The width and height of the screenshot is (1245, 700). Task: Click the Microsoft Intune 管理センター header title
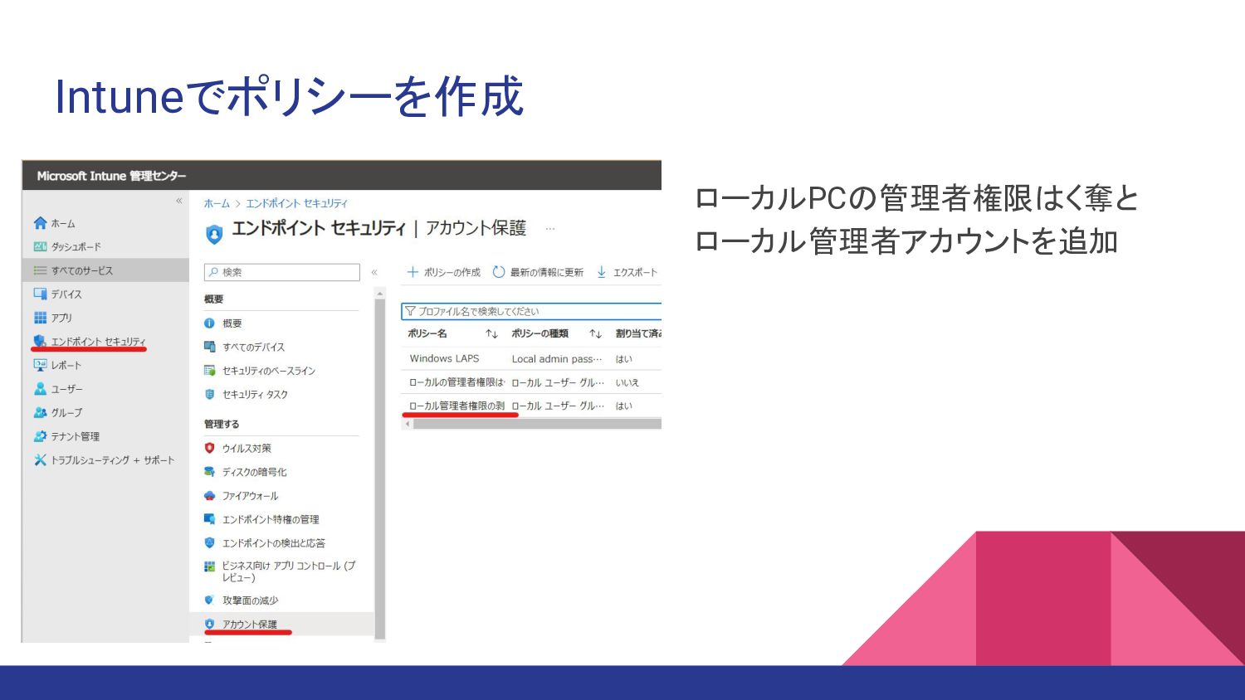[x=111, y=176]
